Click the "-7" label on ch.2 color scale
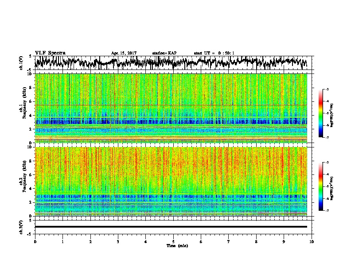351x271 pixels. [327, 211]
